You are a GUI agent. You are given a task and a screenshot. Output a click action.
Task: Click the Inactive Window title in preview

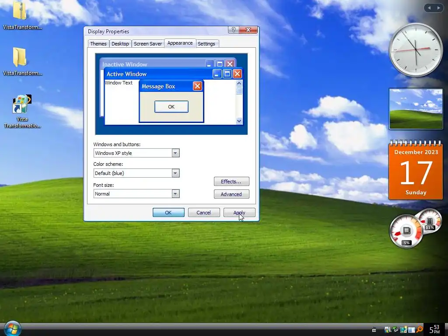(125, 64)
